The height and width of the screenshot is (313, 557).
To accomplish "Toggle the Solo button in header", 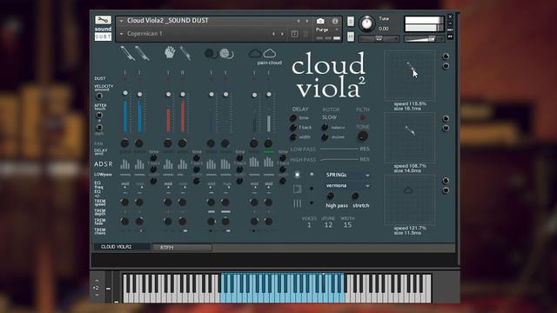I will click(351, 21).
